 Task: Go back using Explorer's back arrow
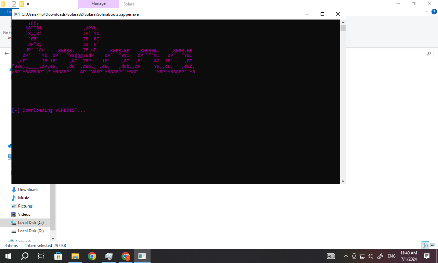tap(6, 54)
